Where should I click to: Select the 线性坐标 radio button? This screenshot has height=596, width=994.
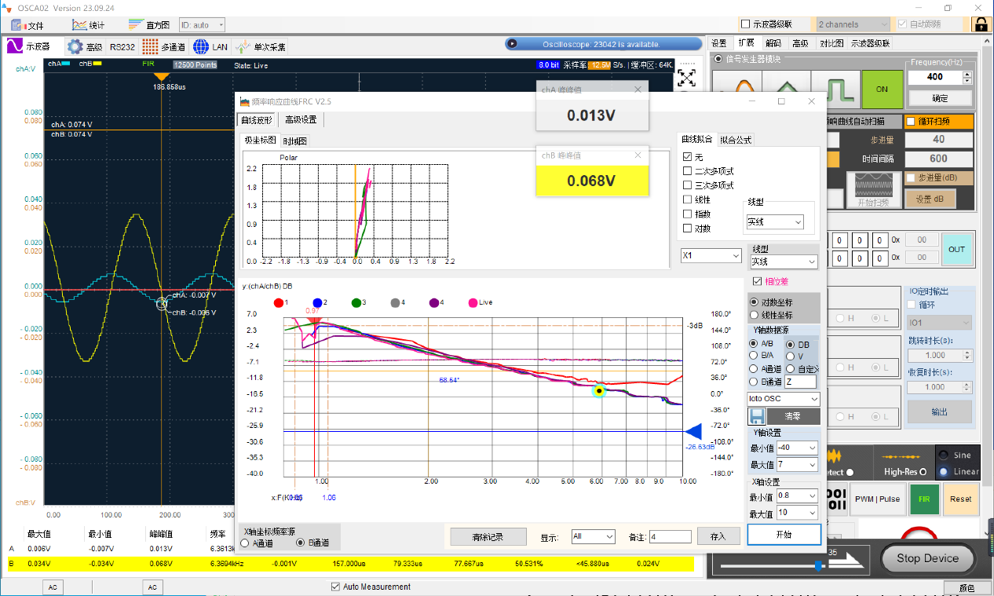755,315
